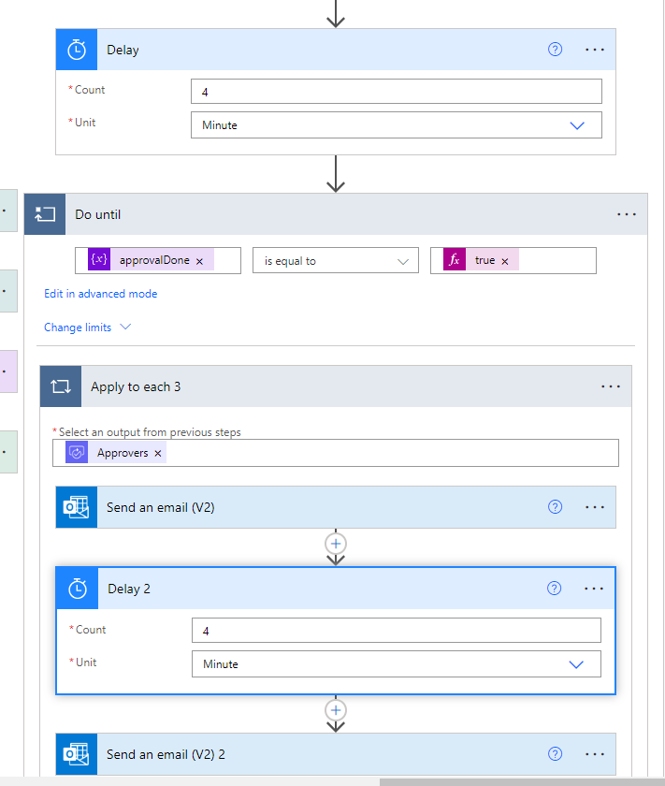Click the dynamic content icon on approvalDone token
The width and height of the screenshot is (665, 786).
[x=96, y=260]
